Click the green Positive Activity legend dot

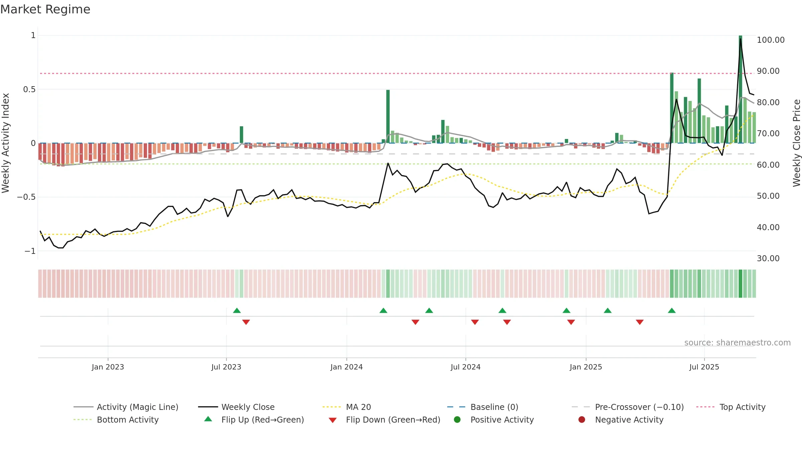tap(457, 419)
